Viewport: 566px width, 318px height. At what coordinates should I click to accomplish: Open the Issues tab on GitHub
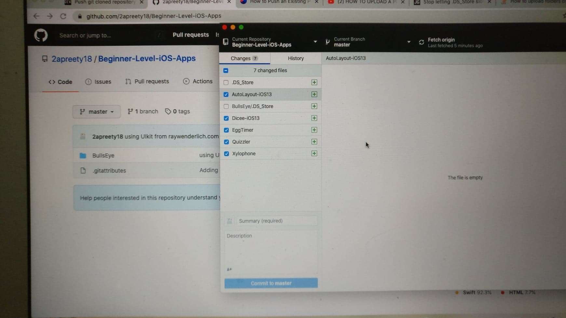[x=98, y=82]
